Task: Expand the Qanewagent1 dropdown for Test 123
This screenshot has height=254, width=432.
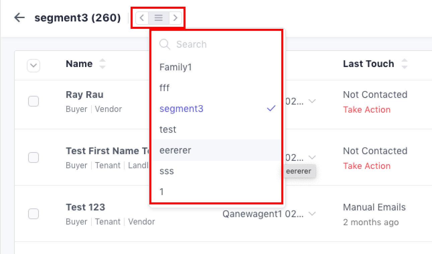Action: pyautogui.click(x=312, y=214)
